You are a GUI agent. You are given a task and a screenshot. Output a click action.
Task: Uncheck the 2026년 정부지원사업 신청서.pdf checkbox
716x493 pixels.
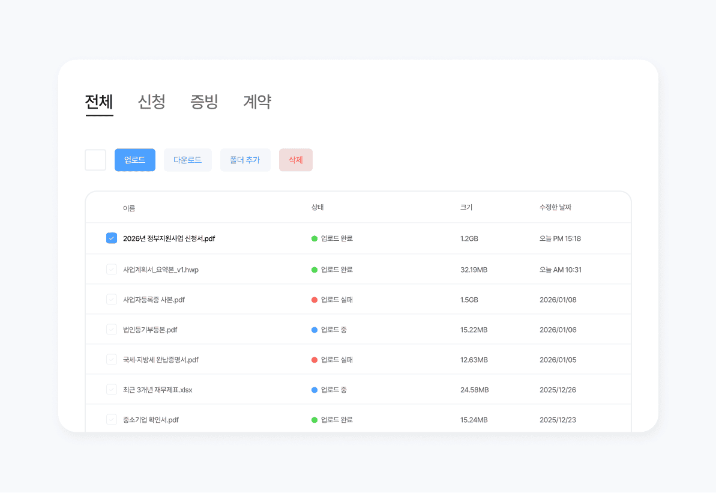111,238
